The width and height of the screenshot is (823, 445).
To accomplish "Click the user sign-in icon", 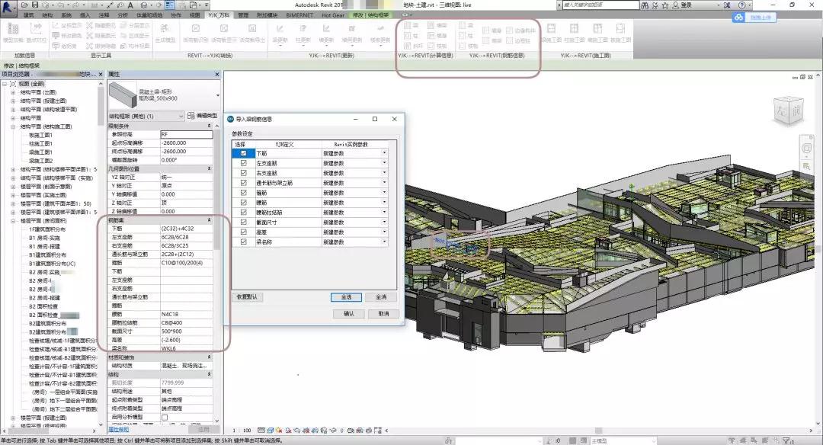I will [x=675, y=5].
